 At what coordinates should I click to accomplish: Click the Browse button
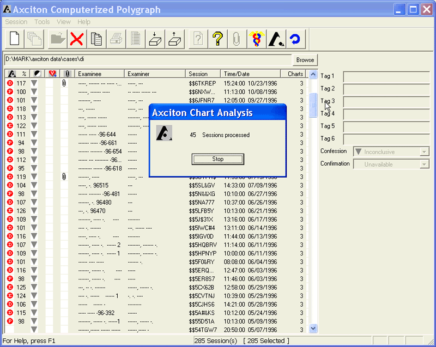pyautogui.click(x=305, y=60)
